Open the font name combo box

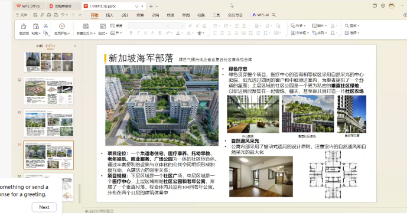[x=149, y=25]
